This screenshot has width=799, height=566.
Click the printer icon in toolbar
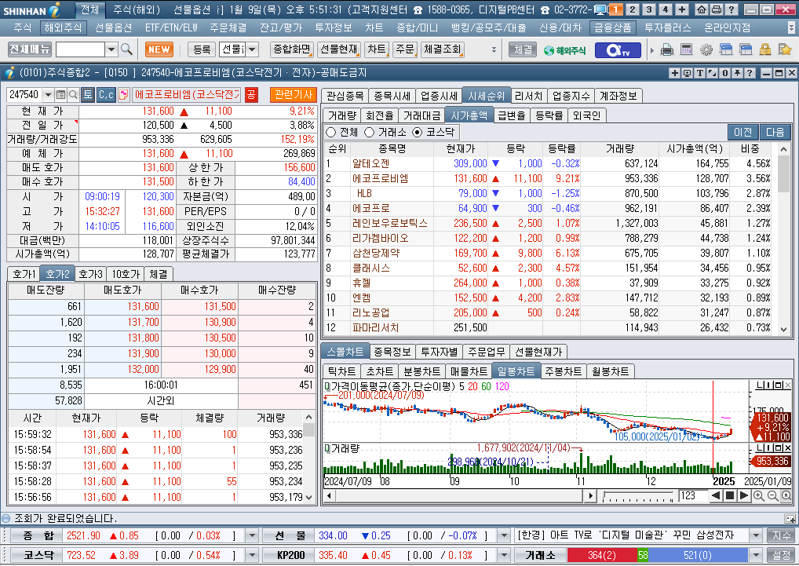(667, 50)
